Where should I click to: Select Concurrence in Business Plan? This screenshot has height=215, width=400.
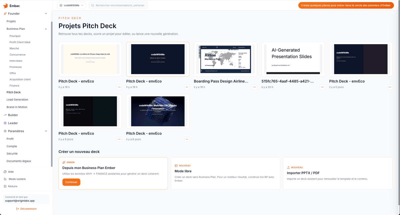pos(17,55)
